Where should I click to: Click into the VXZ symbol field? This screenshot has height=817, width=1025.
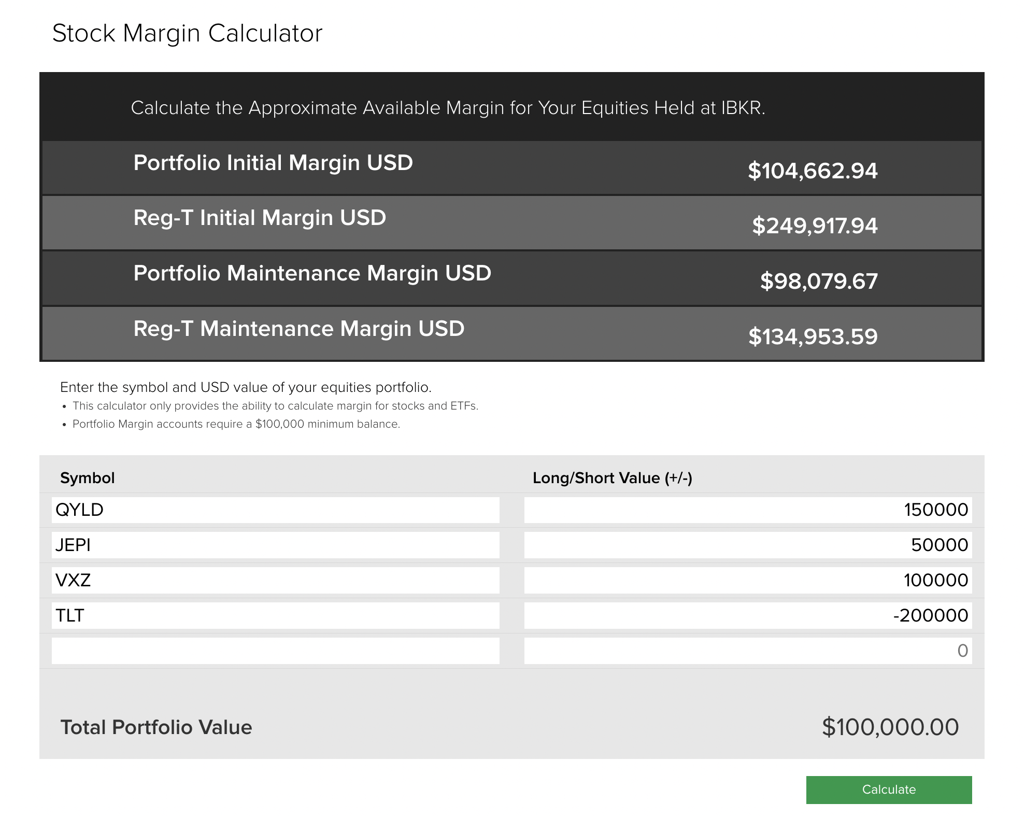275,581
